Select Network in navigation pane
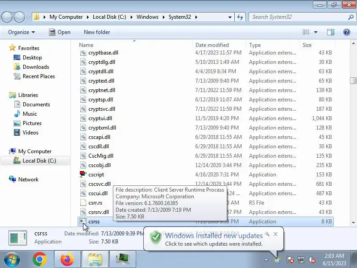Viewport: 357px width, 268px height. point(28,180)
